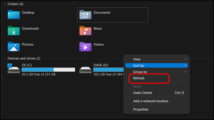Expand the Group by submenu arrow

point(185,72)
